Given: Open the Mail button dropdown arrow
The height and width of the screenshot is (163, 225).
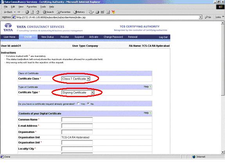Looking at the screenshot, I should [93, 12].
